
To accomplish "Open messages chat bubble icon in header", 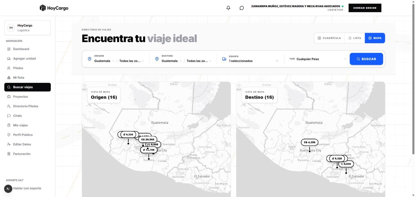I will point(242,8).
